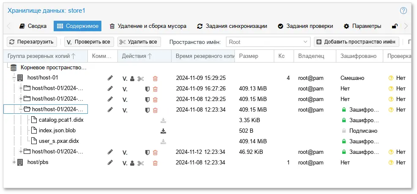The image size is (417, 194).
Task: Click the 46.92 KiB size cell
Action: tap(251, 152)
